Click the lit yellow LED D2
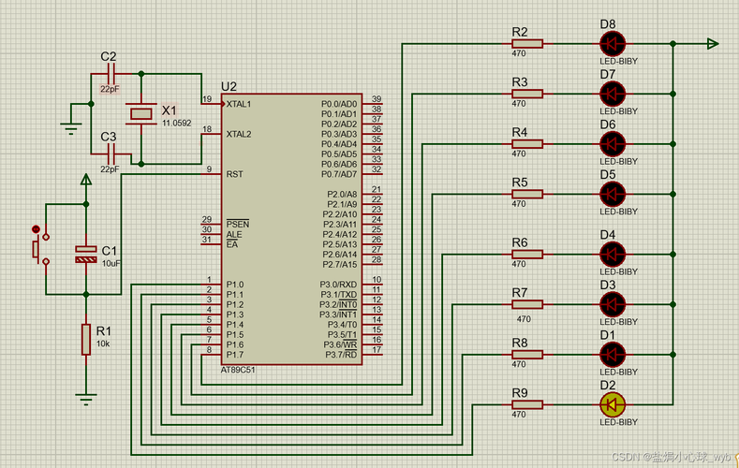Viewport: 739px width, 468px height. tap(613, 404)
